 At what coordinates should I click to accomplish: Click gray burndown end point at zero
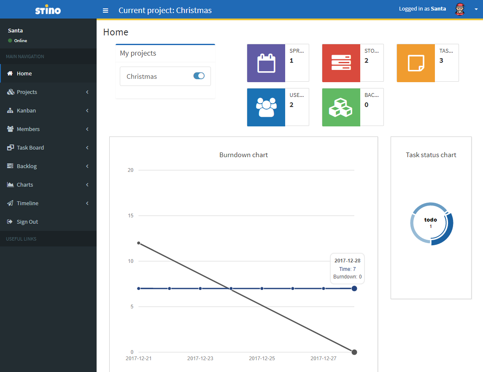pos(354,352)
